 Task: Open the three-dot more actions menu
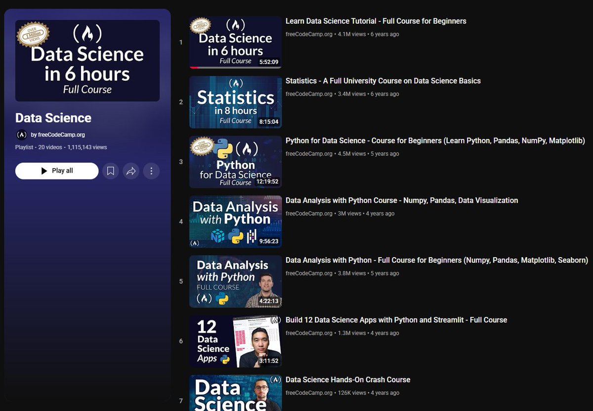(151, 171)
